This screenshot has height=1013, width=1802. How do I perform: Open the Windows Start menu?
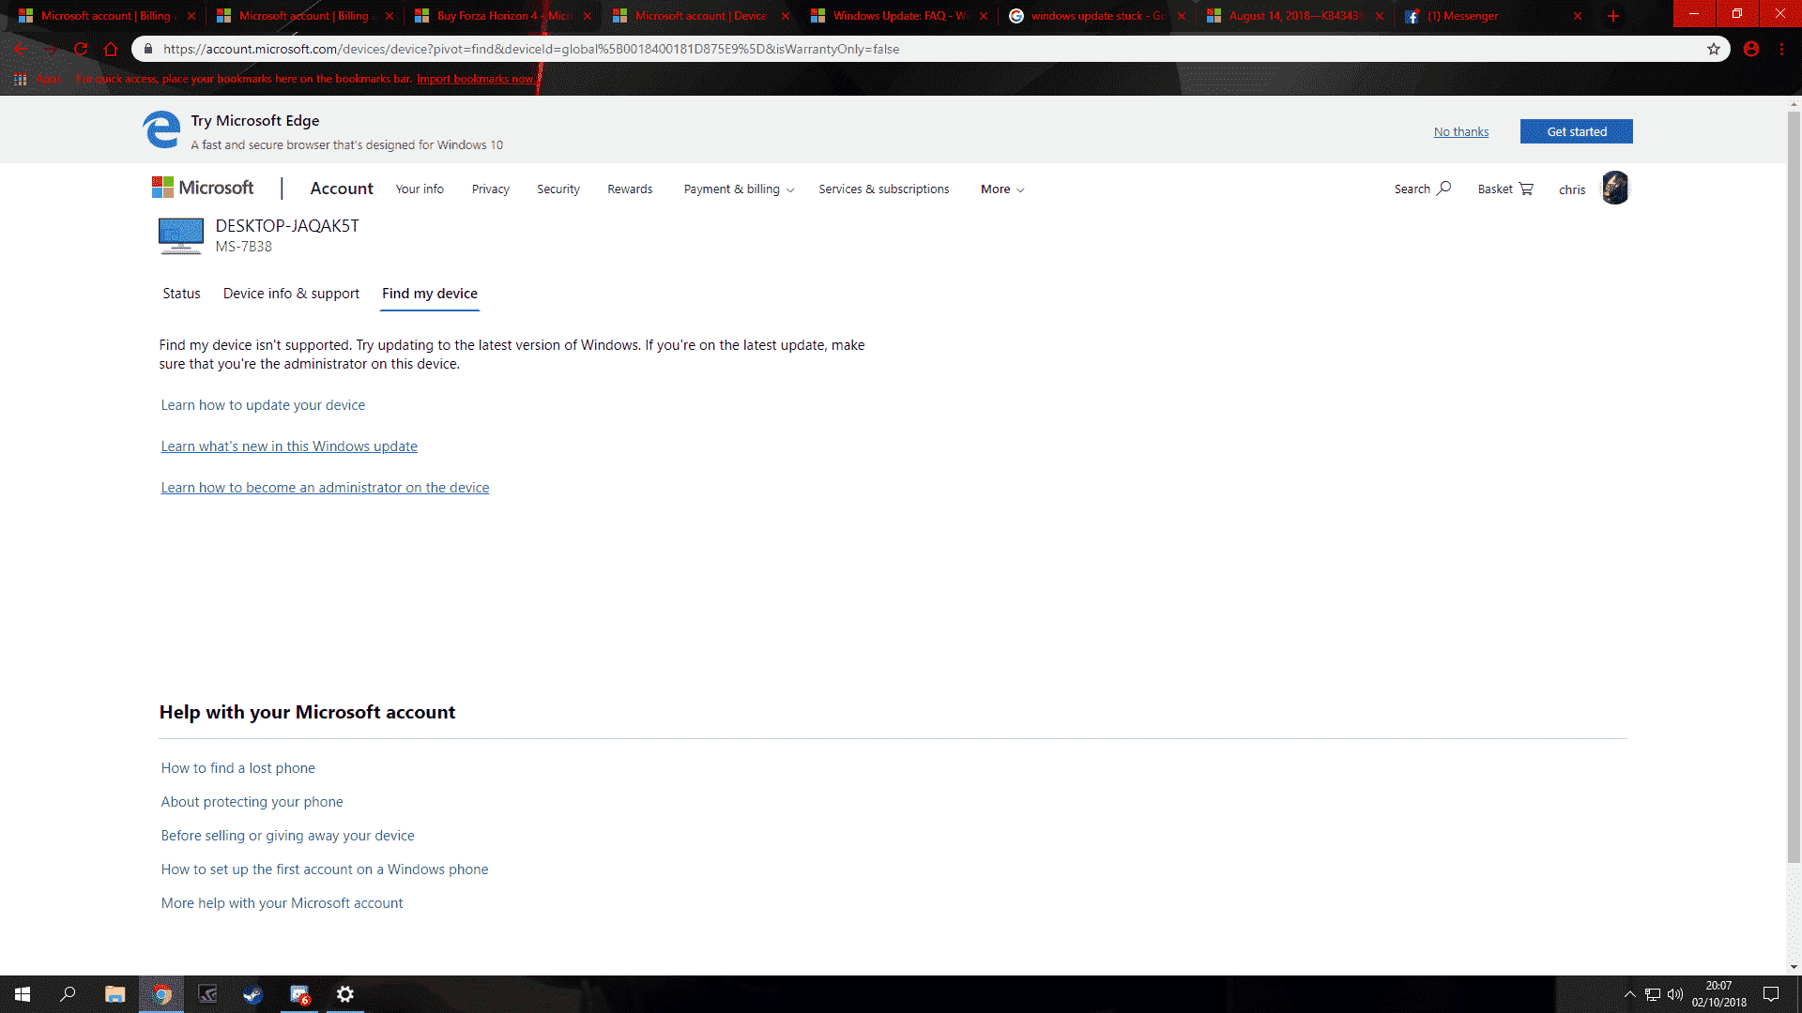23,994
